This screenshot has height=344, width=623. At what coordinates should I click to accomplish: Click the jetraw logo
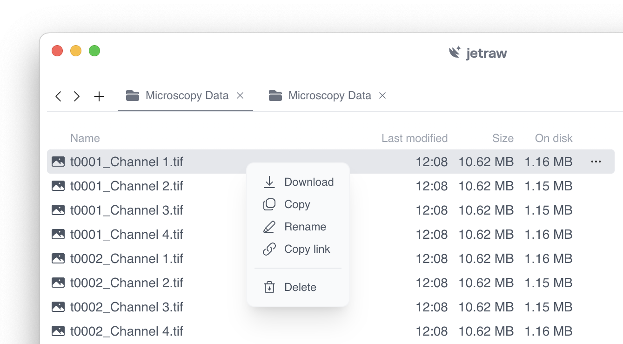(478, 53)
